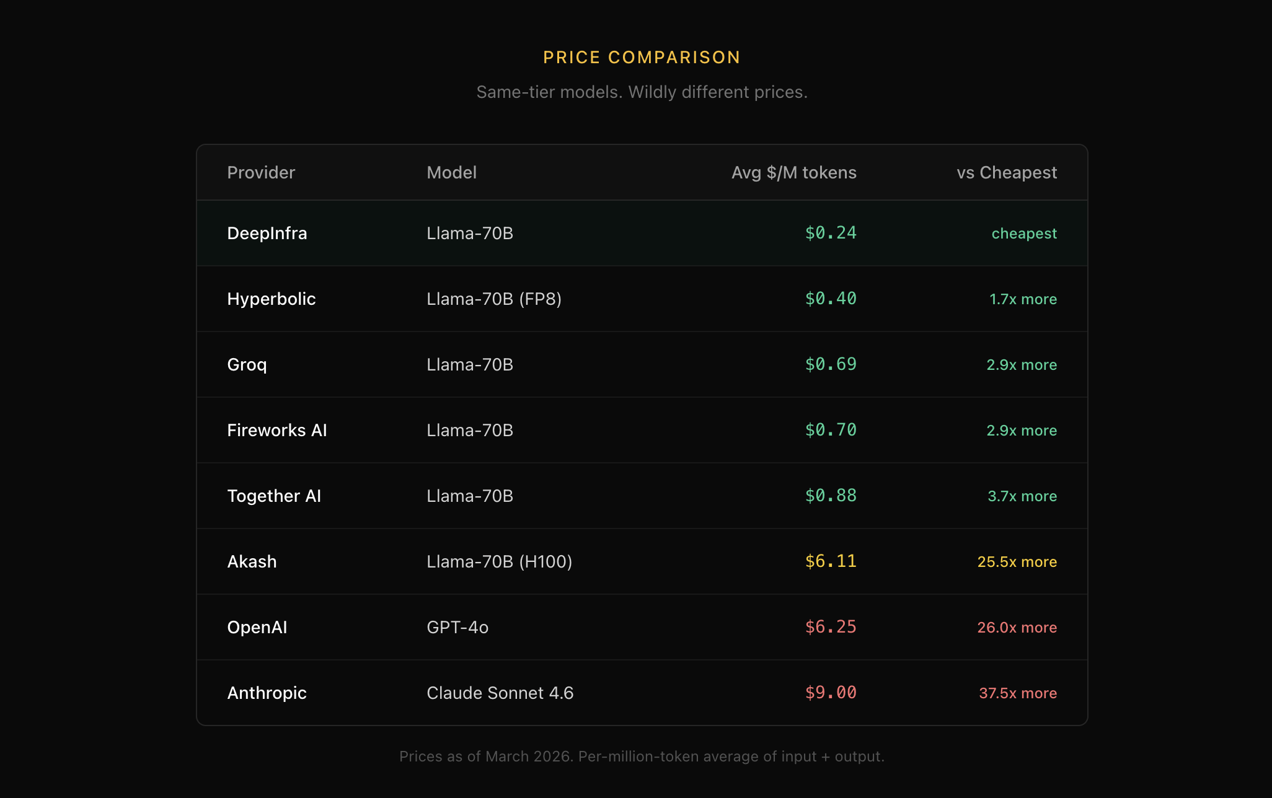Image resolution: width=1272 pixels, height=798 pixels.
Task: Click the Groq provider name
Action: coord(247,365)
